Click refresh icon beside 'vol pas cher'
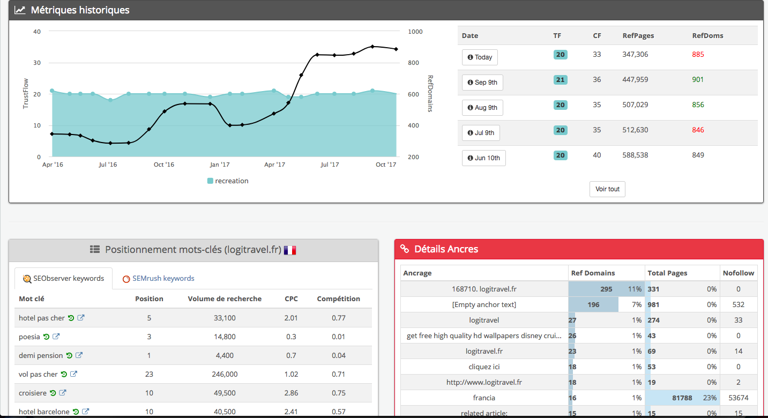The height and width of the screenshot is (418, 768). pyautogui.click(x=64, y=375)
